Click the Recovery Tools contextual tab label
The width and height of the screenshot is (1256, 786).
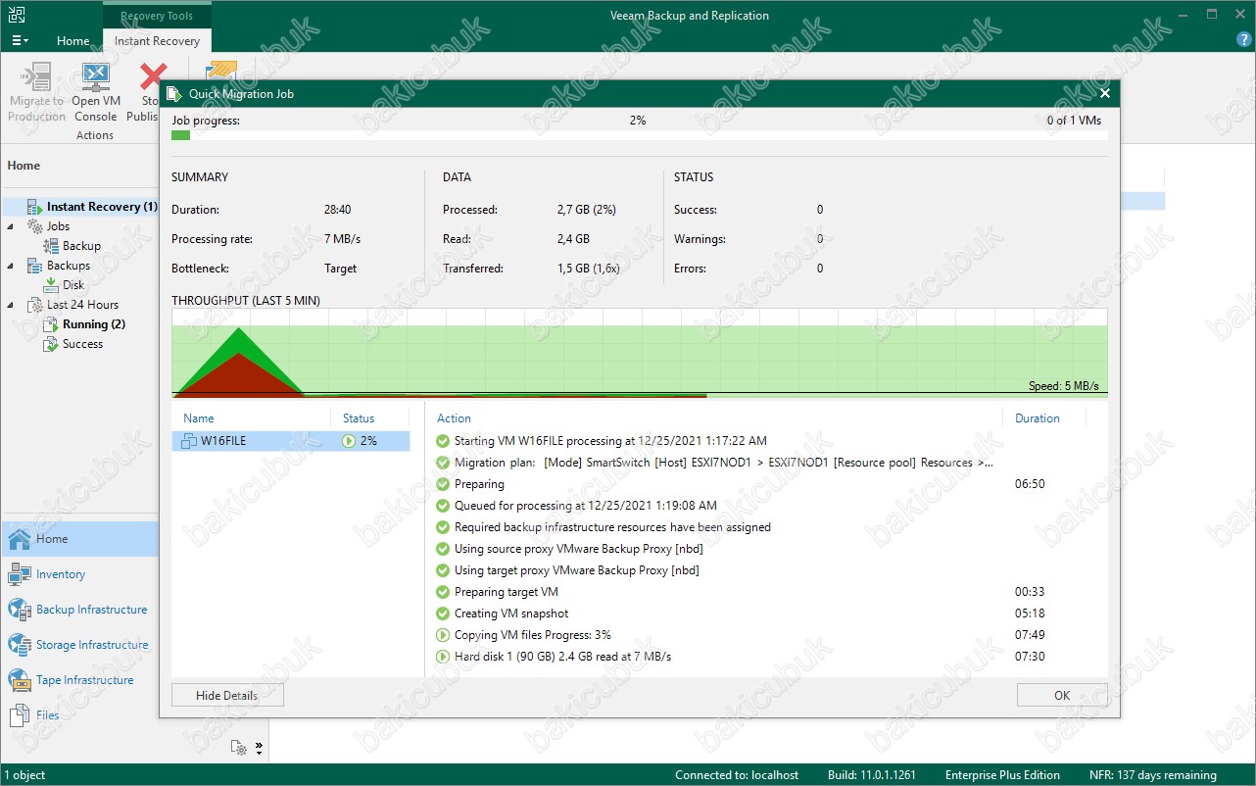(157, 16)
